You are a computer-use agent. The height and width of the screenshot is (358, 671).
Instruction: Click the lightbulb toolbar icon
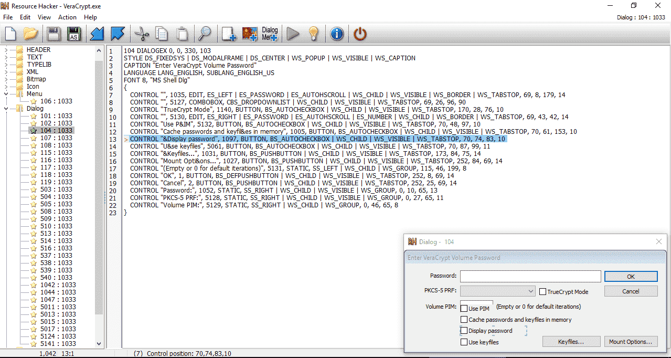click(x=314, y=34)
